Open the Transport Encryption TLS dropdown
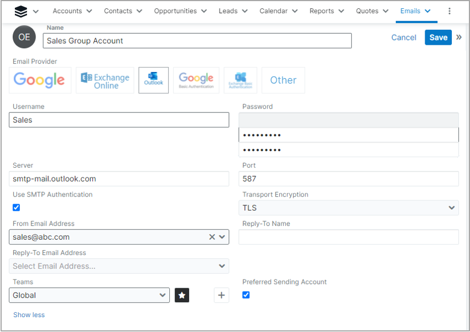Screen dimensions: 470x332 (348, 208)
